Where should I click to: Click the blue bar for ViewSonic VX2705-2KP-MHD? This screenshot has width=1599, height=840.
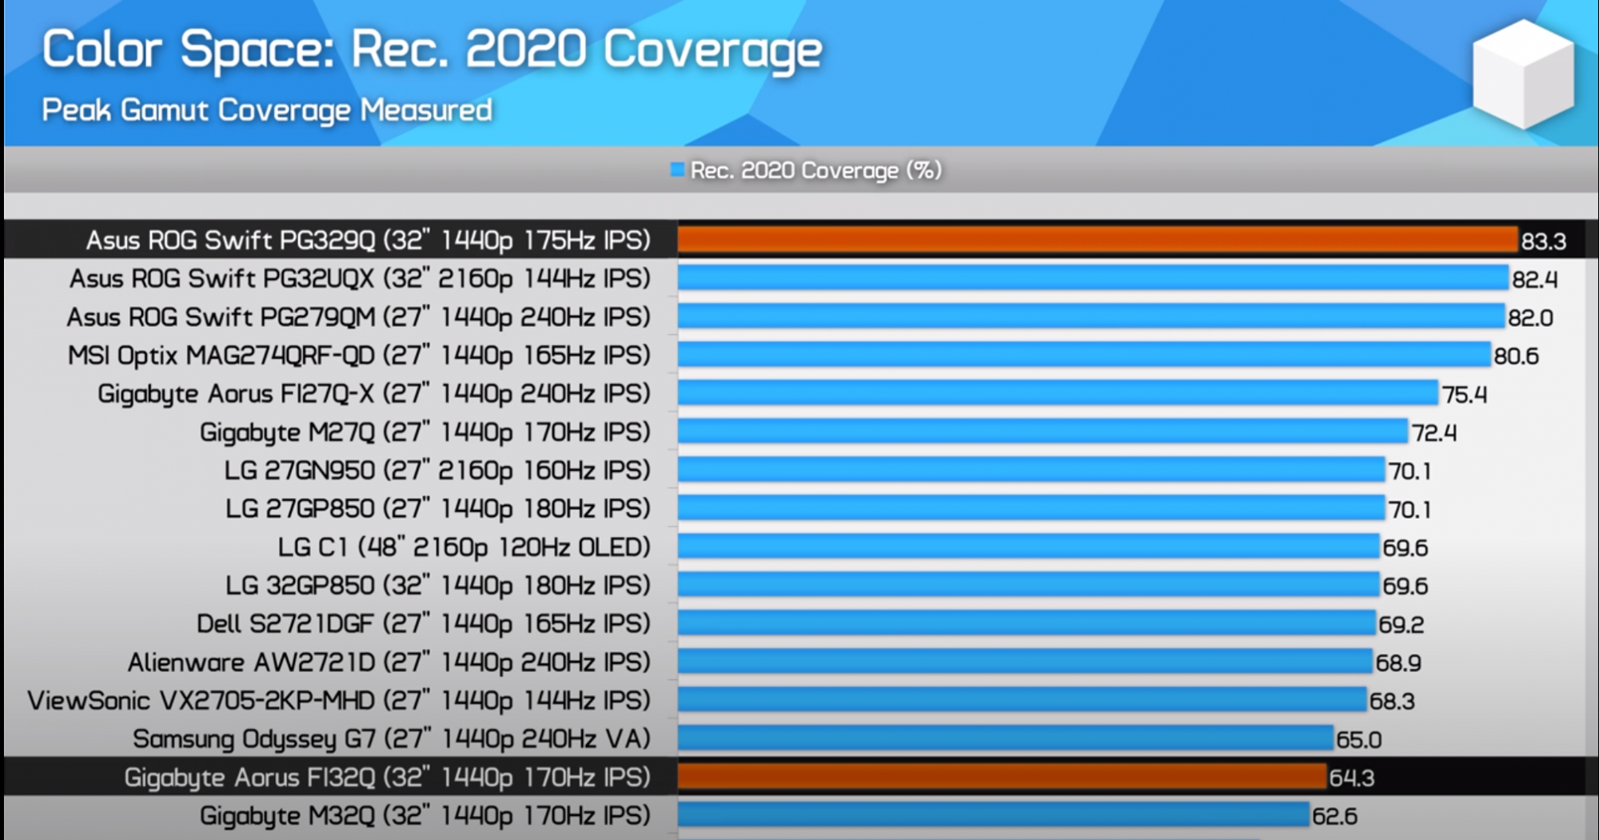(x=1023, y=700)
